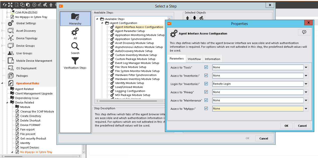Viewport: 318px width, 158px height.
Task: Open the Access to "Maintenance" dropdown arrow
Action: point(306,100)
